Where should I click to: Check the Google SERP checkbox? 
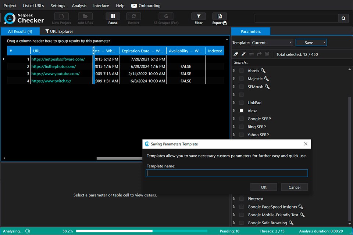click(x=242, y=119)
